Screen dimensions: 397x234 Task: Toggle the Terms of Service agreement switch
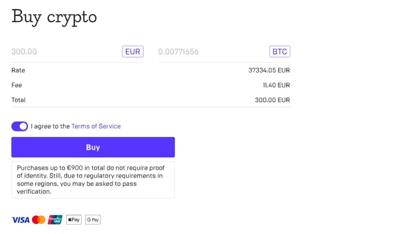click(20, 126)
